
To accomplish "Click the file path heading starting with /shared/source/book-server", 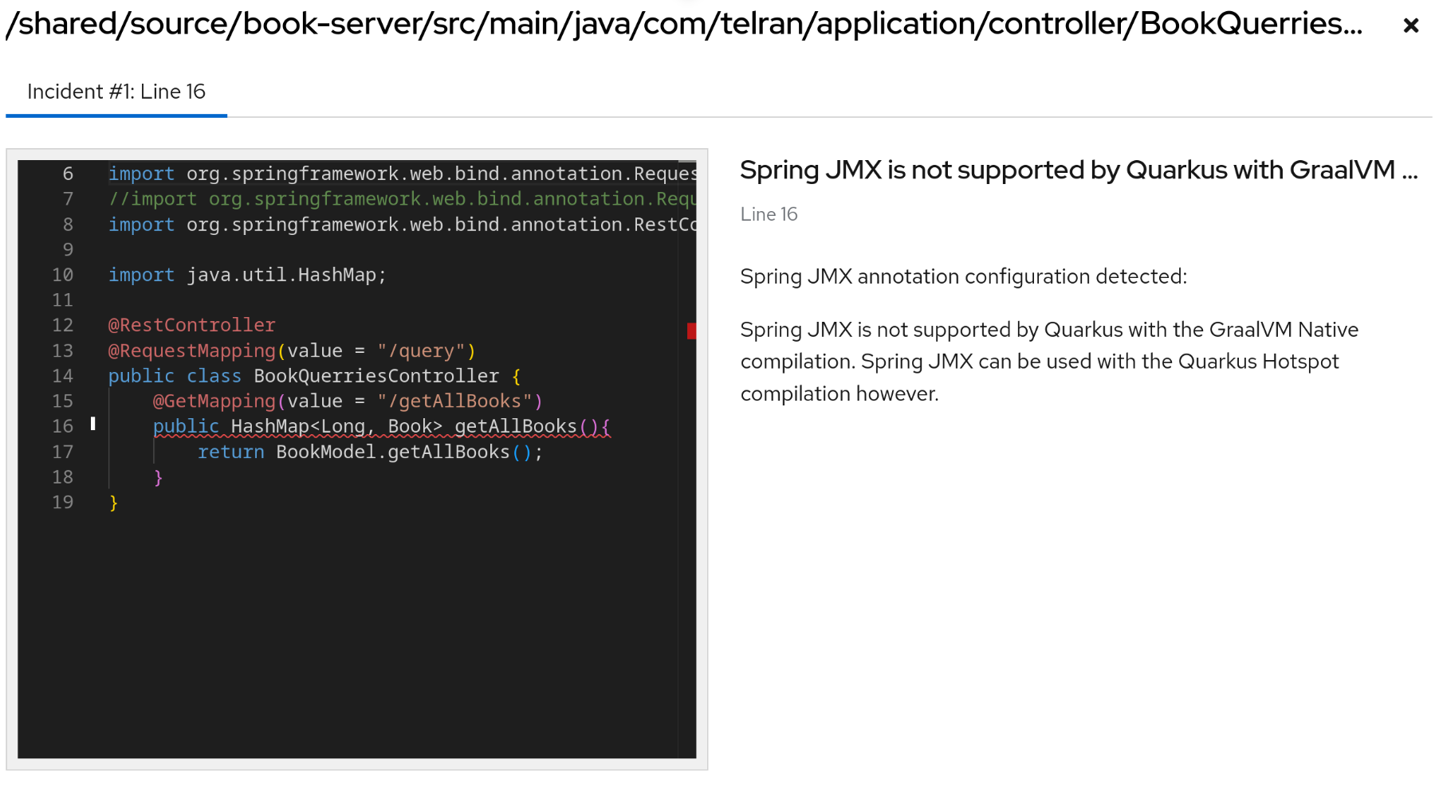I will pyautogui.click(x=684, y=24).
